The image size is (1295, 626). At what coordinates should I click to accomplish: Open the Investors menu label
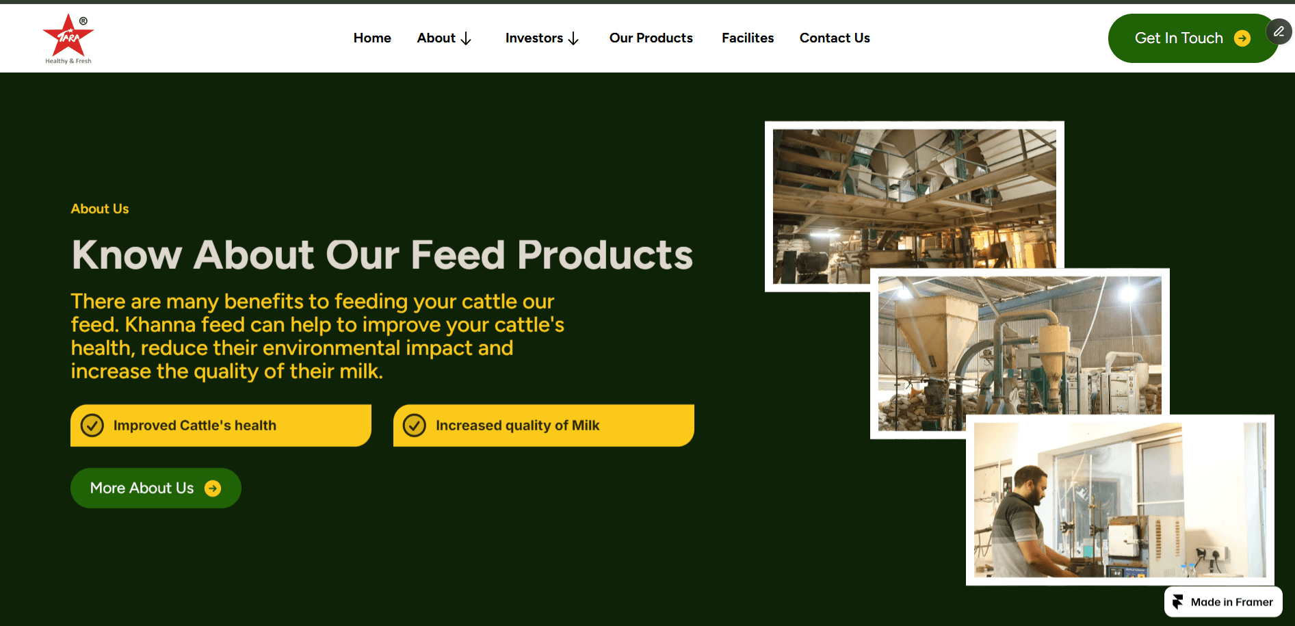pyautogui.click(x=534, y=38)
